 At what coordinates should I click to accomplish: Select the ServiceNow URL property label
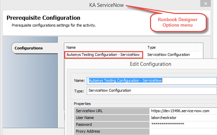coord(112,111)
